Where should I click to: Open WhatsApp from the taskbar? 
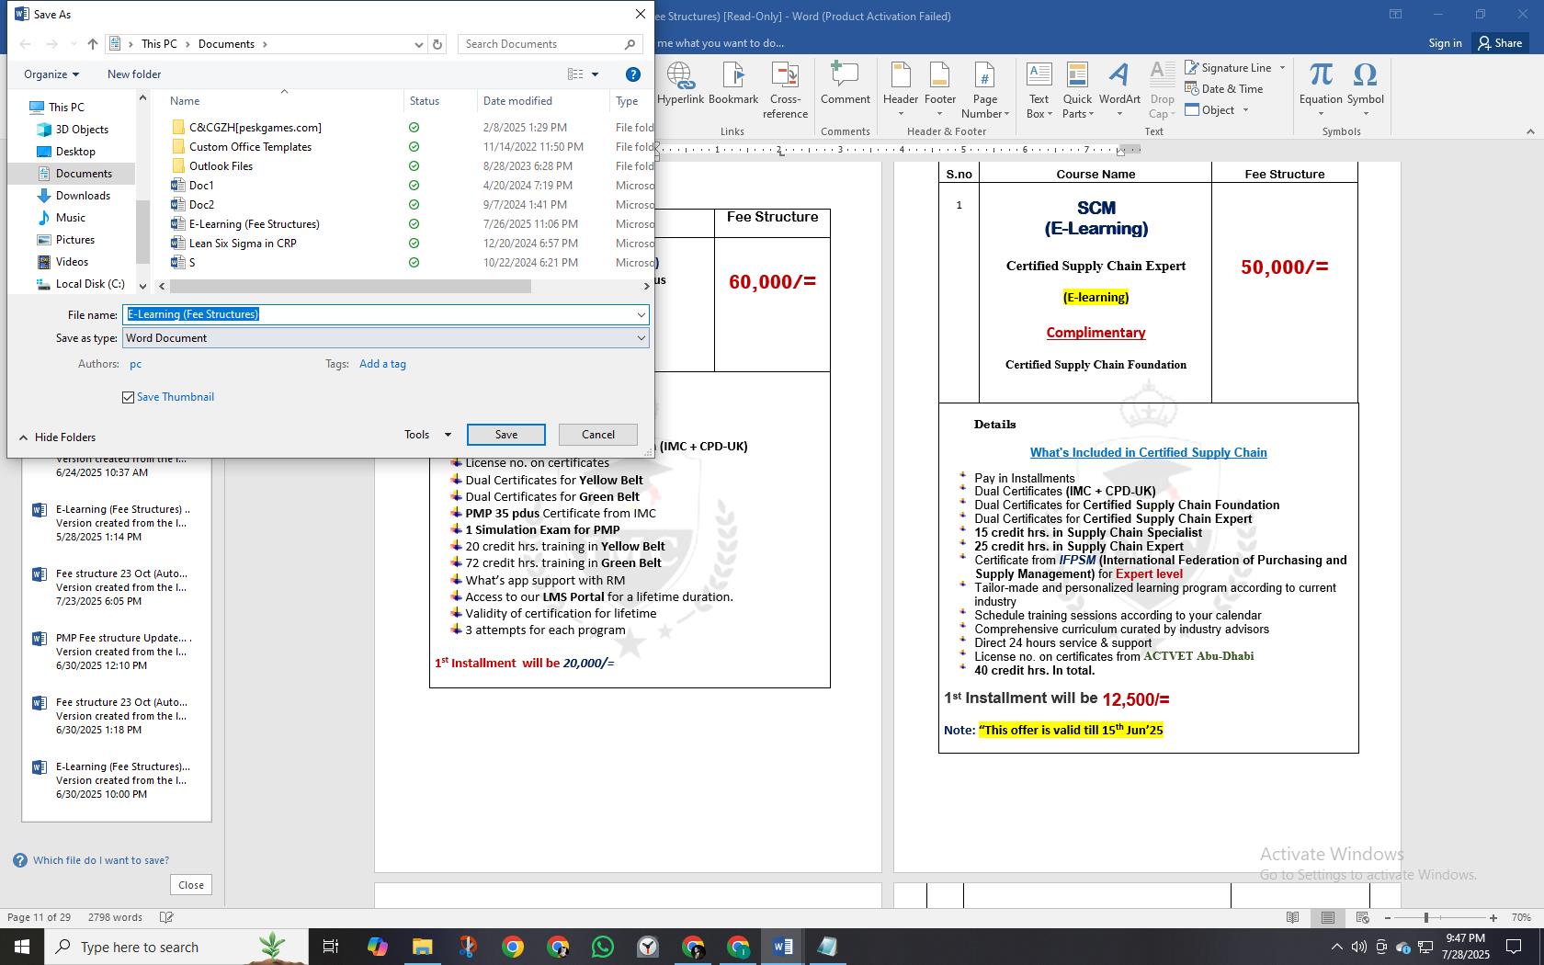click(603, 947)
